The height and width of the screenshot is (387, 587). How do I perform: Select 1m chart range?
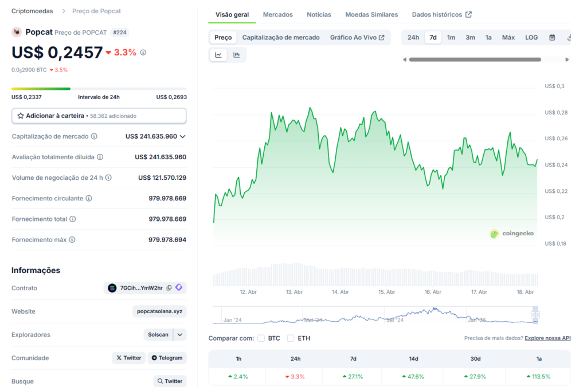click(x=451, y=37)
